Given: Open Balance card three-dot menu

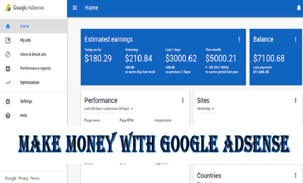Looking at the screenshot, I should [x=295, y=39].
